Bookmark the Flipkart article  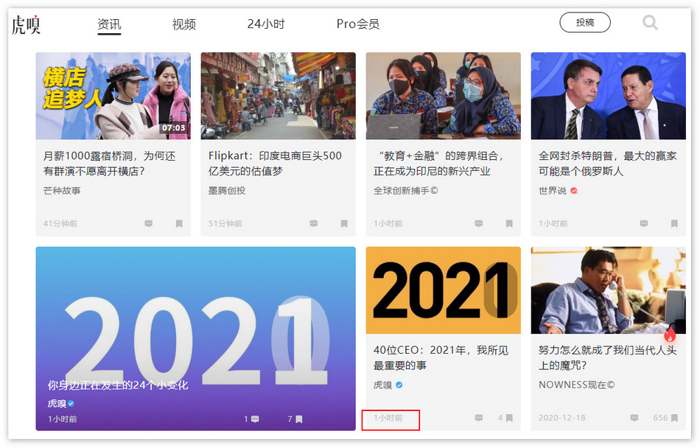click(x=344, y=223)
